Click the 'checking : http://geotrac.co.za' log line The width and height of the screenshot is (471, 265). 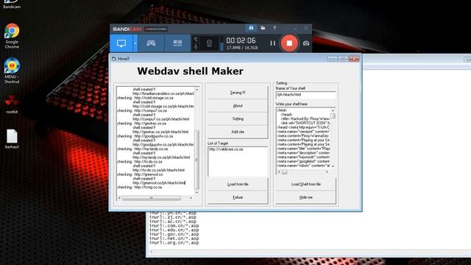(141, 124)
